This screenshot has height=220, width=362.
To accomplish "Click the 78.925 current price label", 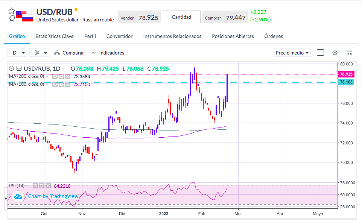I will [x=346, y=74].
